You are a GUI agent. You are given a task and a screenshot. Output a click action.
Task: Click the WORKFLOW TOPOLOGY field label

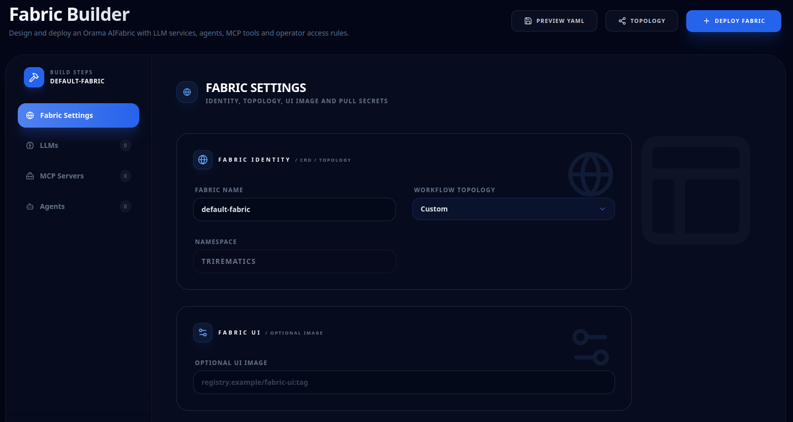(454, 190)
